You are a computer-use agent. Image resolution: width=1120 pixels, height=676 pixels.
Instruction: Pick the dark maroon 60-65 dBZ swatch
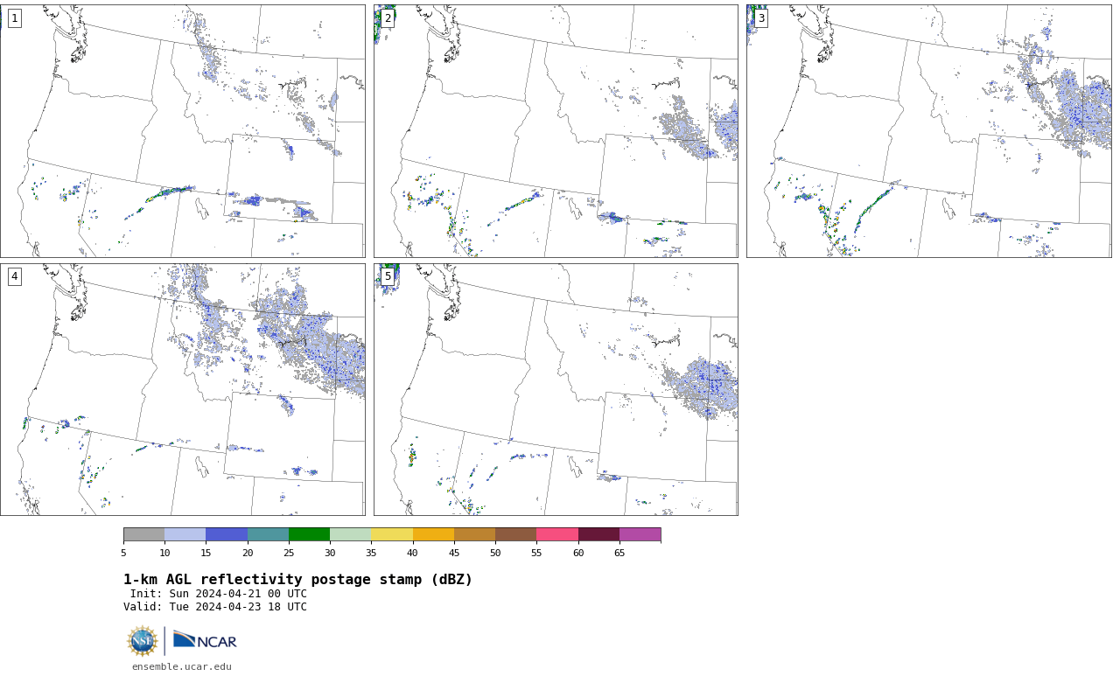click(x=598, y=534)
